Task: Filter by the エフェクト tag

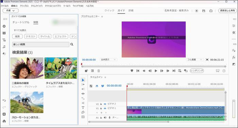Action: tap(61, 36)
